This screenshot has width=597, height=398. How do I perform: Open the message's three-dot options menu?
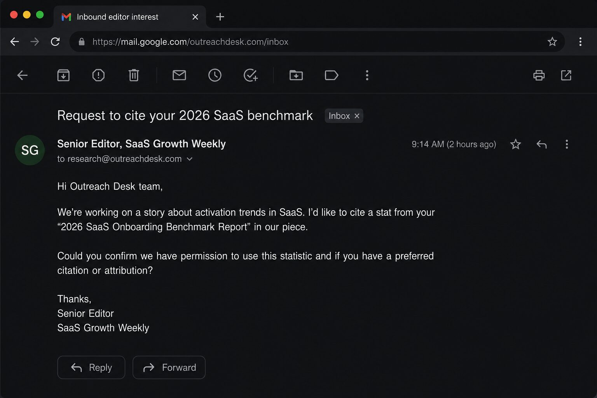[567, 144]
